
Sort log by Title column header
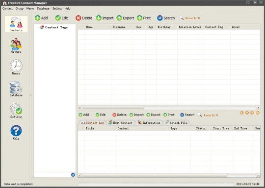pos(101,128)
